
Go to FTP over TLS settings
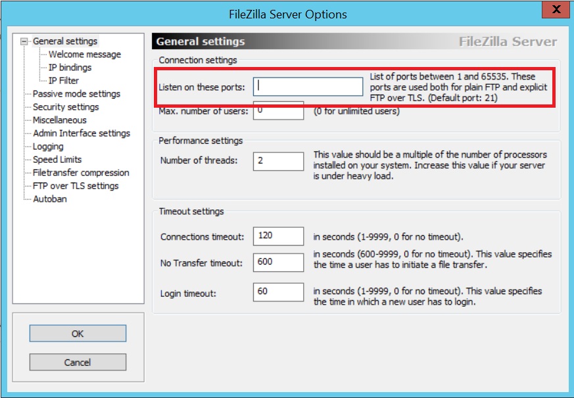click(76, 186)
